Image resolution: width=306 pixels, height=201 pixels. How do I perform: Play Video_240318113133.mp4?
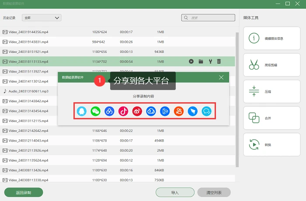point(191,62)
